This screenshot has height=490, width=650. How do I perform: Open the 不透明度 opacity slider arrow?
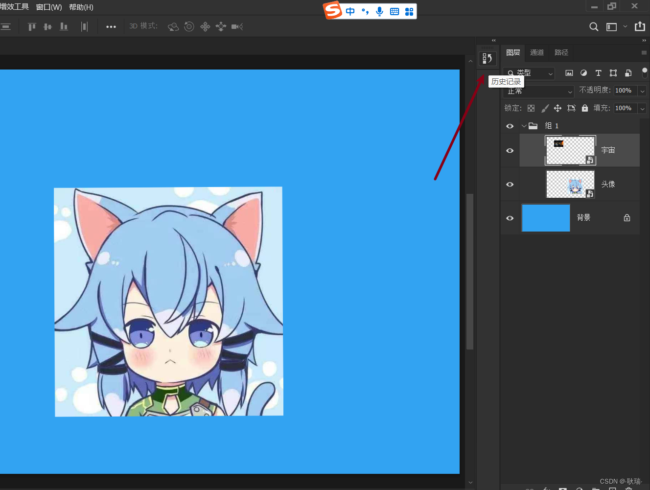coord(642,91)
